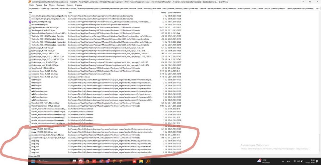Click the purple audio icon of spas12_shellimpact.ogg
This screenshot has width=321, height=165.
(30, 22)
